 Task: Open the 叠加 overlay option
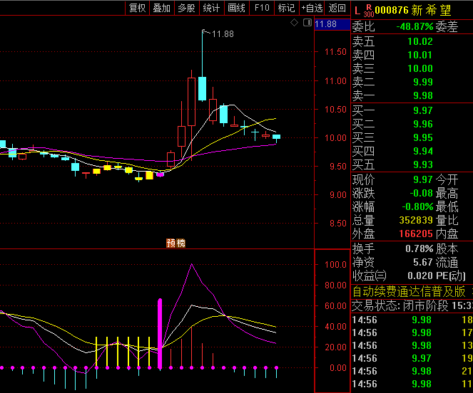161,8
